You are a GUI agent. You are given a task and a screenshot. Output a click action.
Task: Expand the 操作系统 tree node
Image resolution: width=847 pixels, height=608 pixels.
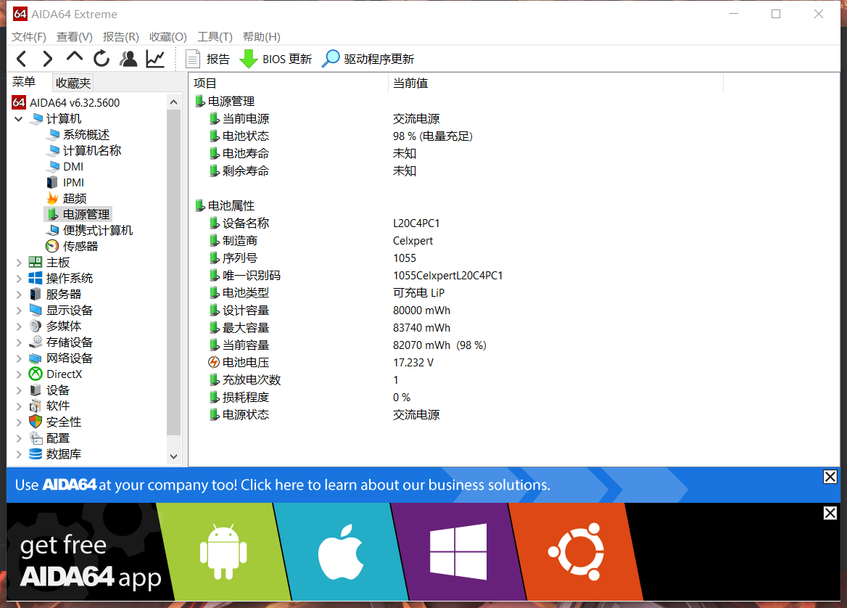coord(19,279)
